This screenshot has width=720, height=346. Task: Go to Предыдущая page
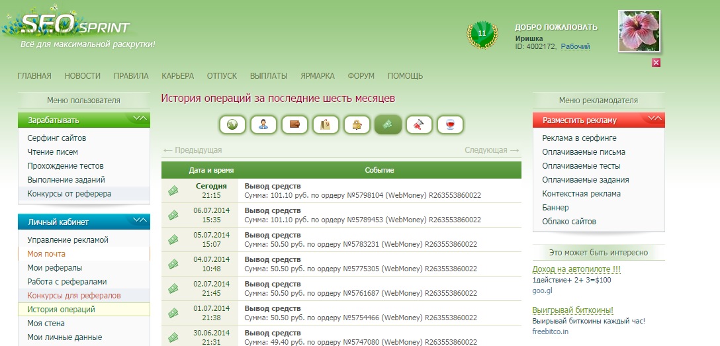pyautogui.click(x=193, y=150)
